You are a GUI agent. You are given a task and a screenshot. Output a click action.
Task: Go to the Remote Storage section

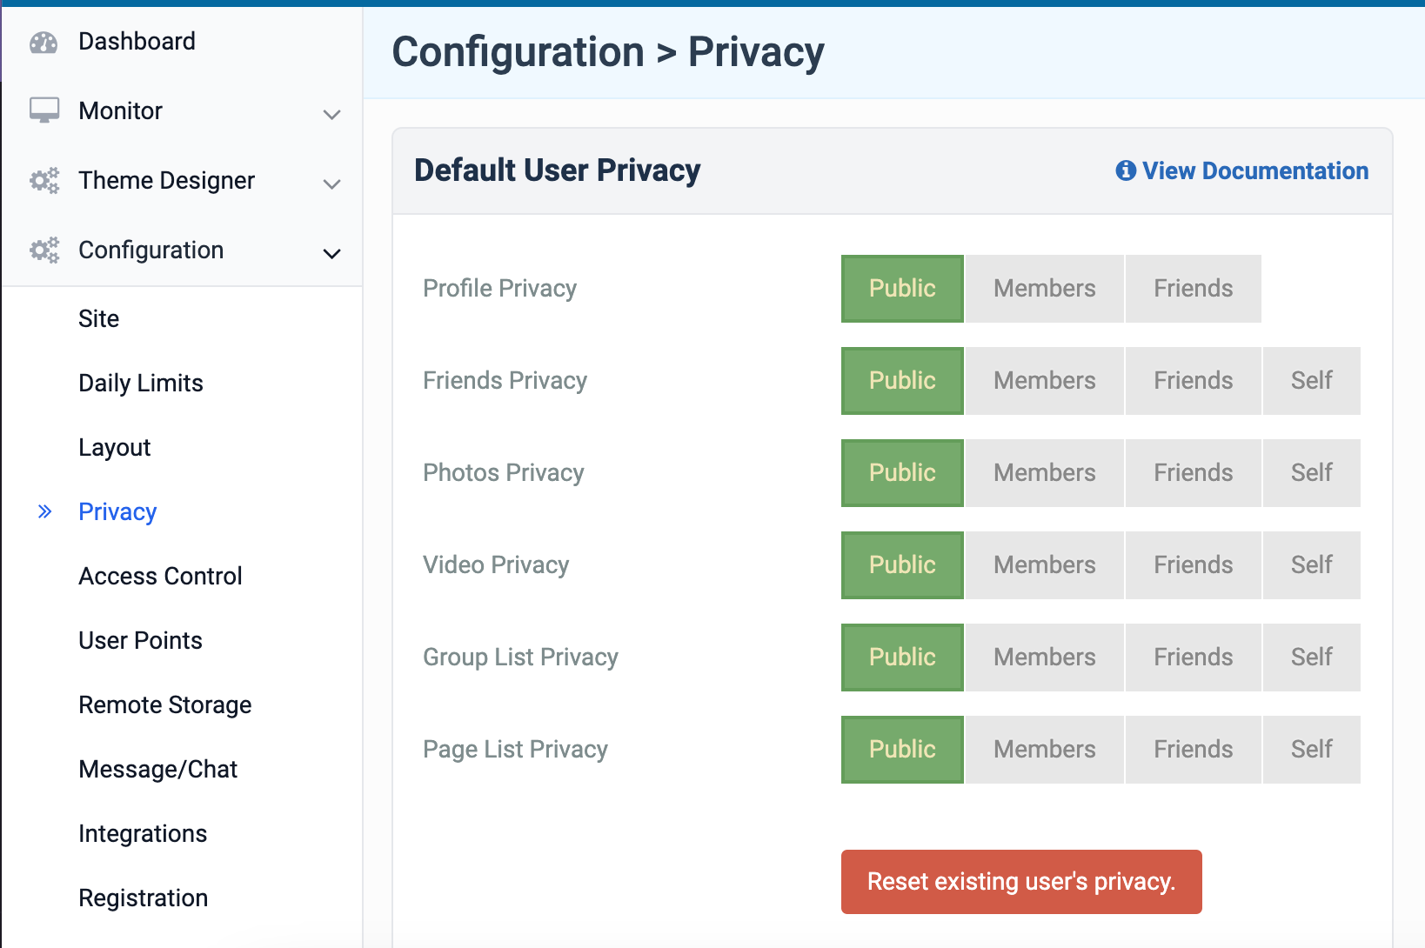click(164, 704)
